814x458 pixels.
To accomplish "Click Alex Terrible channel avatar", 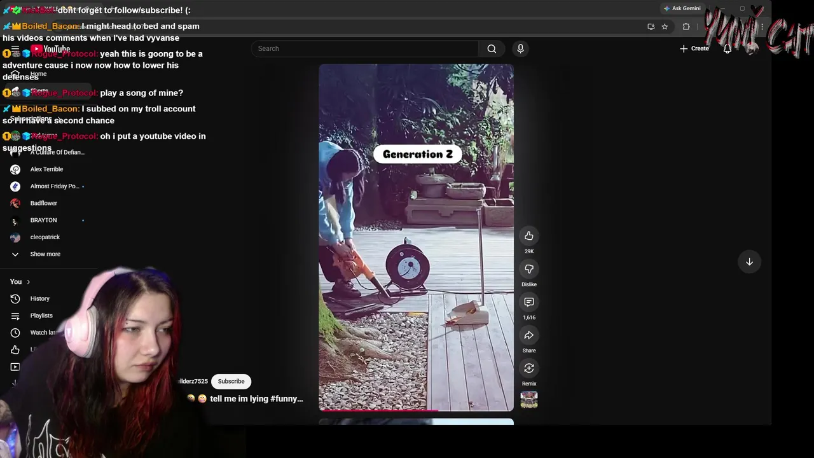I will click(15, 169).
